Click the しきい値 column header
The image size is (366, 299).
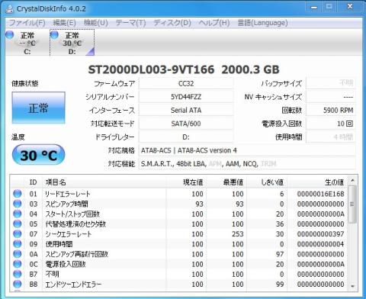267,182
